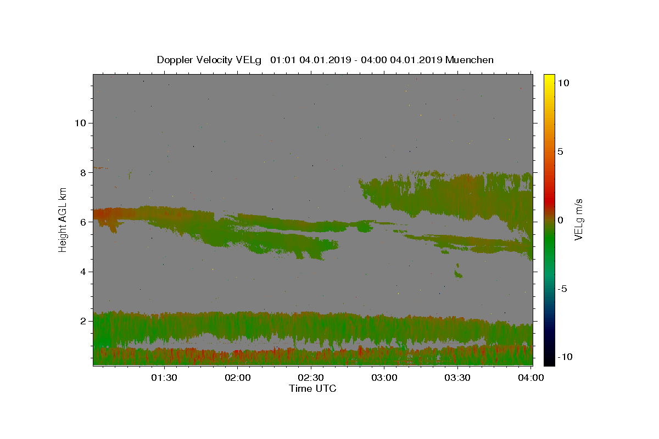Viewport: 659px width, 439px height.
Task: Click the 03:00 time tick label
Action: coord(384,378)
